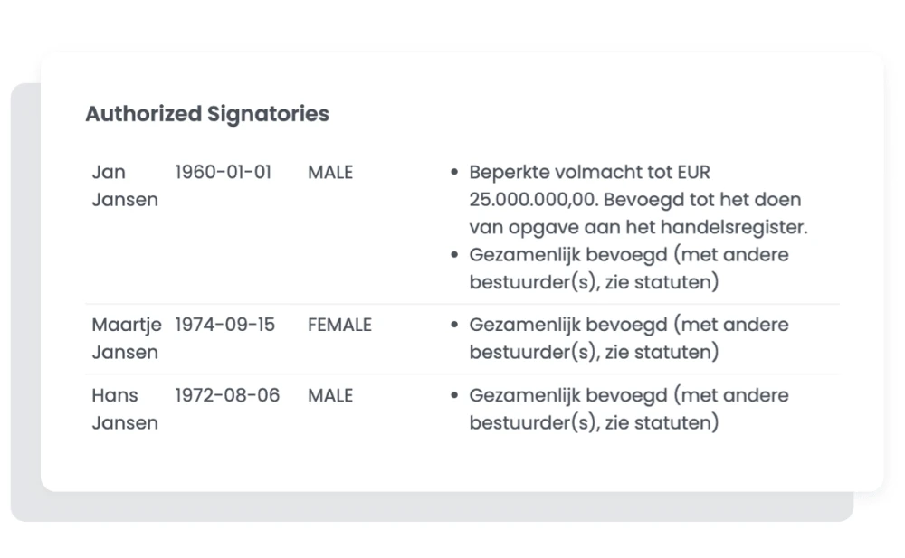This screenshot has height=558, width=905.
Task: Click the Beperkte volmacht tot EUR text
Action: point(589,172)
